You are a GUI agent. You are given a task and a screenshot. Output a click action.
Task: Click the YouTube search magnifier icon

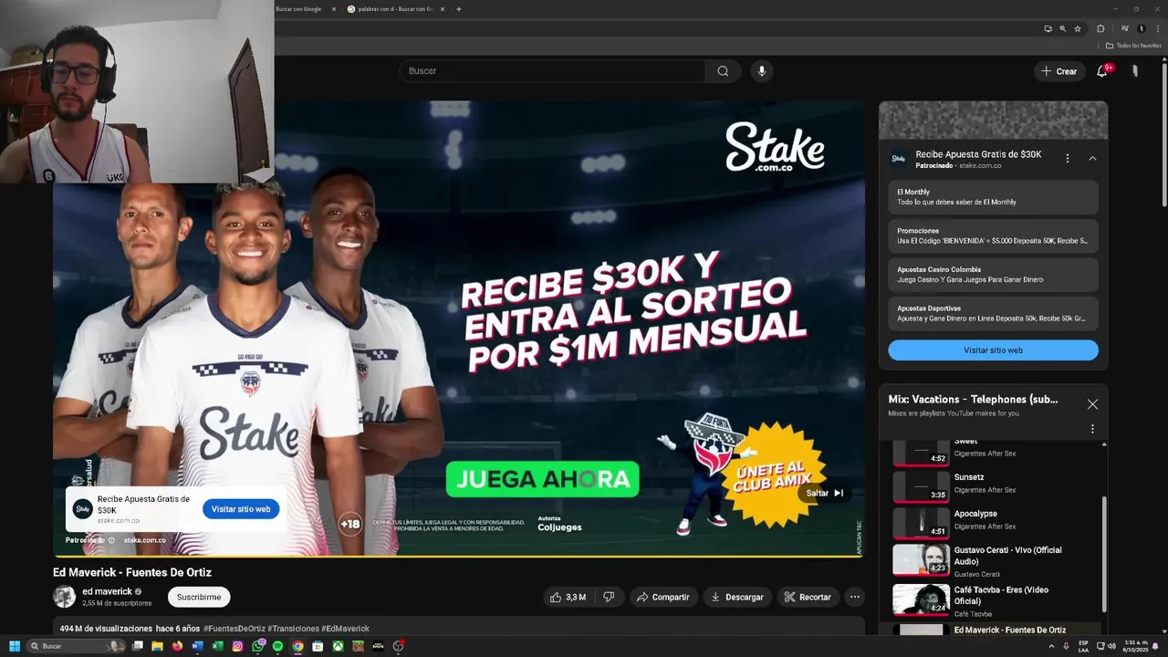pos(723,71)
